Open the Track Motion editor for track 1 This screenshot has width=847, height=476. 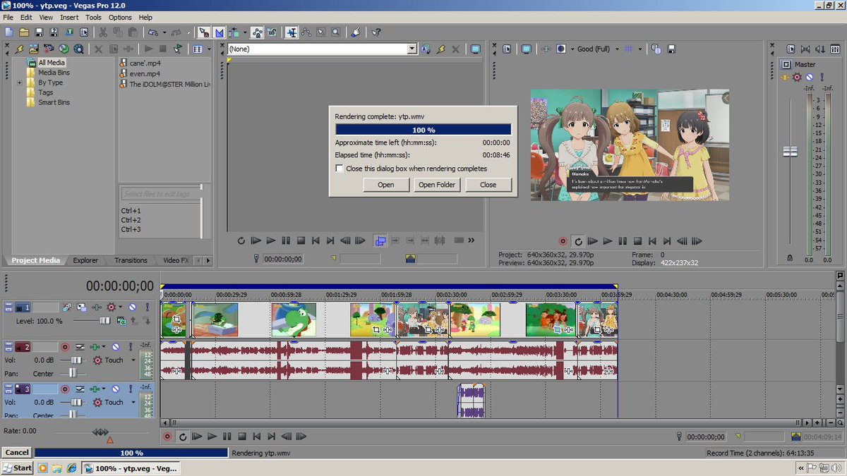(x=82, y=307)
